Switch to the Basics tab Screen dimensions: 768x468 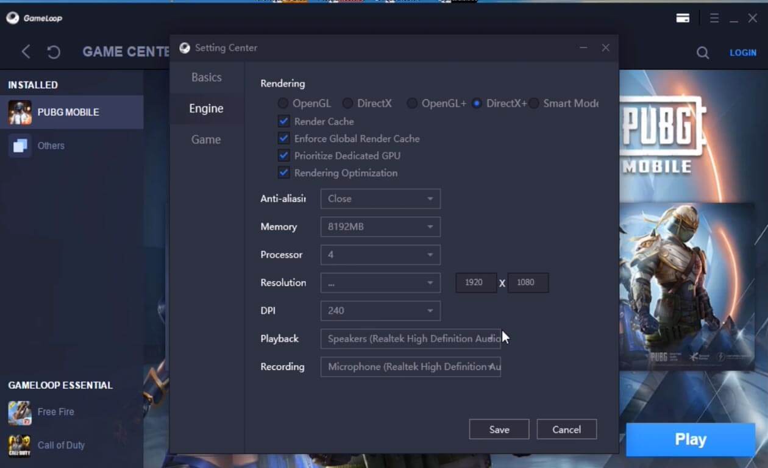tap(207, 77)
